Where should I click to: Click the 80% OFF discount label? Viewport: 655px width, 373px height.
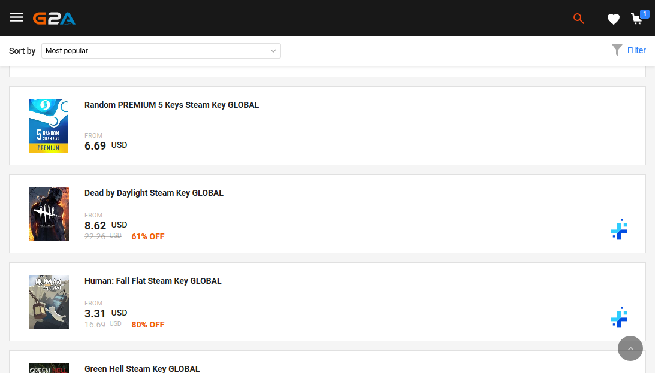(148, 325)
